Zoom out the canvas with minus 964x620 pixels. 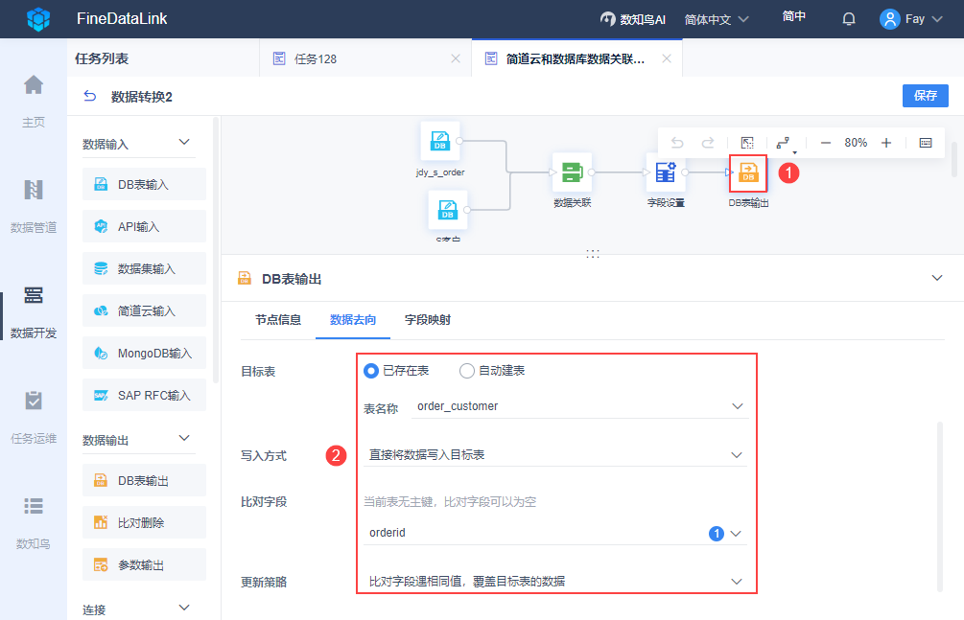pos(826,143)
